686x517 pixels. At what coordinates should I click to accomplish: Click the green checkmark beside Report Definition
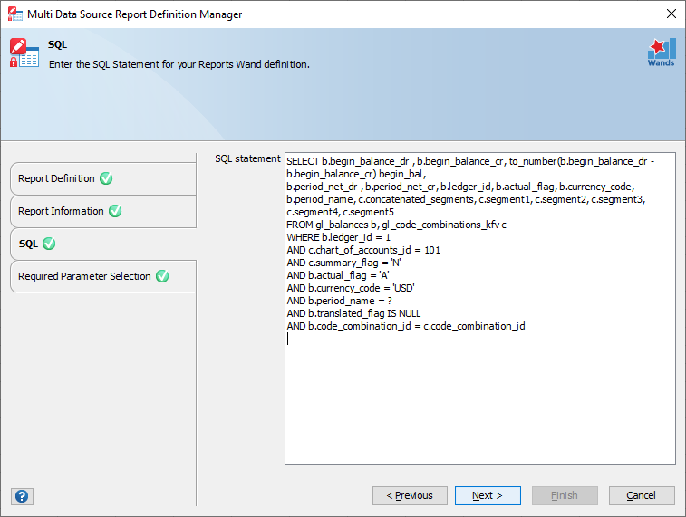pos(106,178)
